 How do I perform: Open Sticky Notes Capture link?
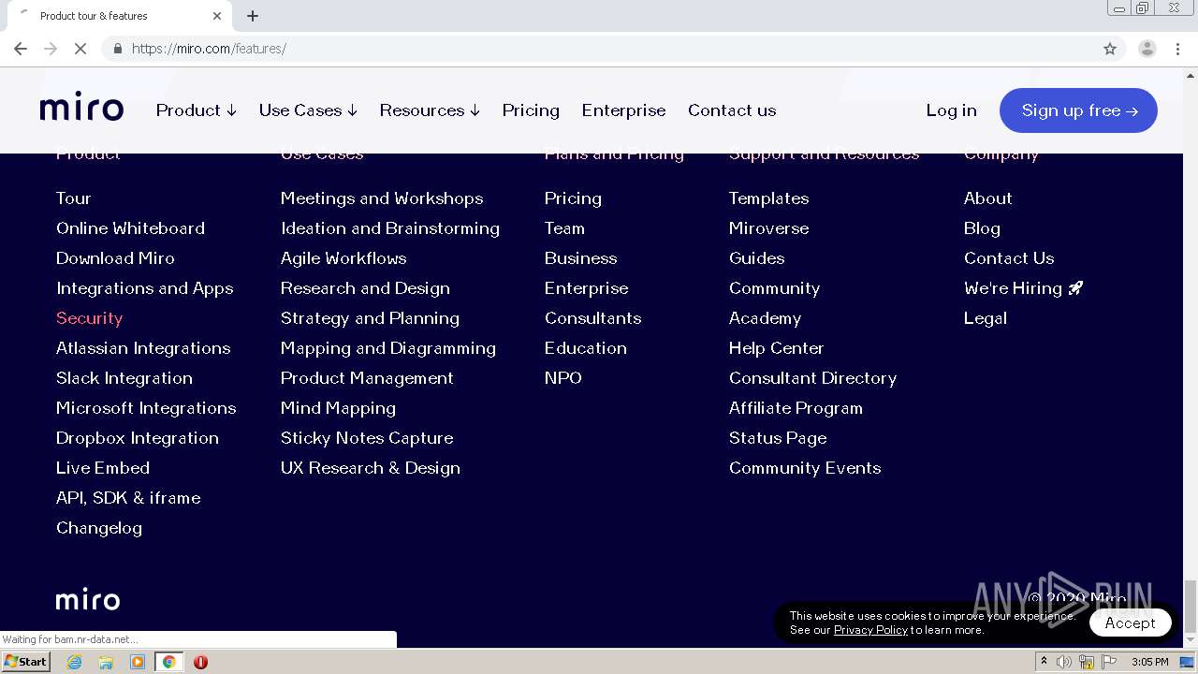click(367, 438)
